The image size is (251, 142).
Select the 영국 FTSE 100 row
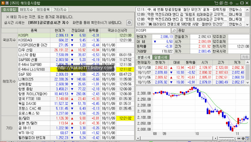[76, 99]
